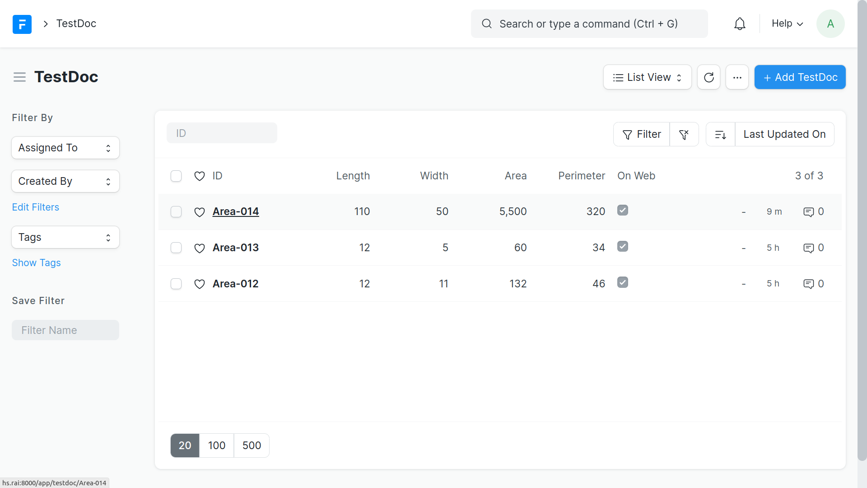Refresh the TestDoc list
The width and height of the screenshot is (867, 488).
[709, 77]
